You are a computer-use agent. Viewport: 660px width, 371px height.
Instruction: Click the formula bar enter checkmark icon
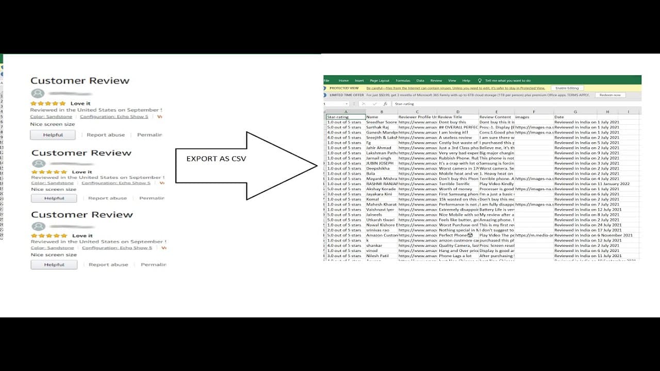[374, 104]
